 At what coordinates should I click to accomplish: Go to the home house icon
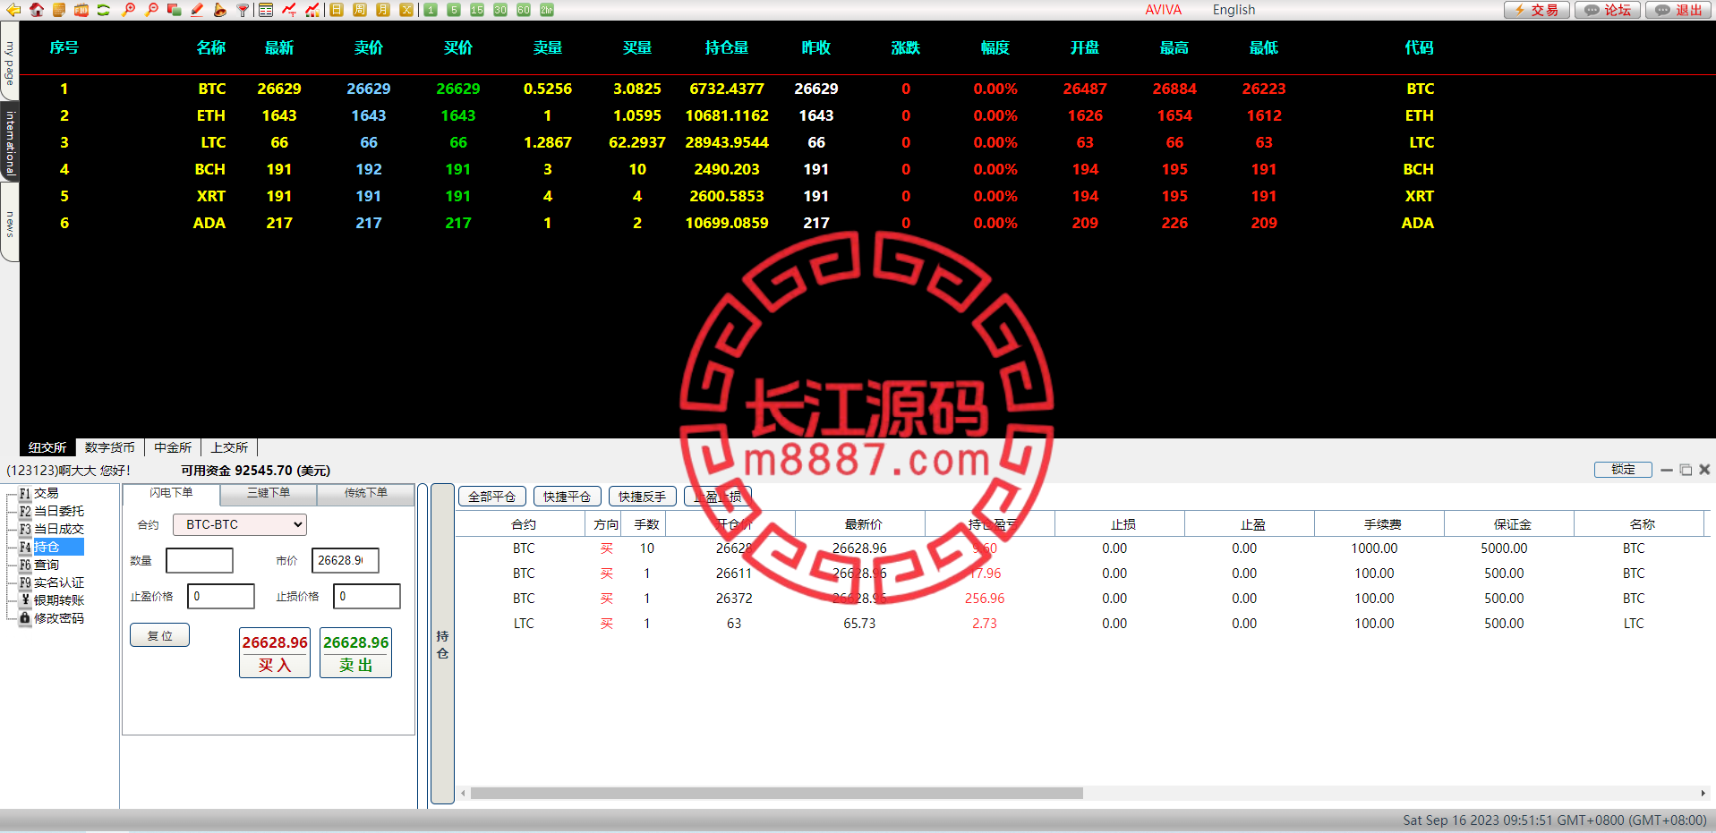(x=37, y=10)
